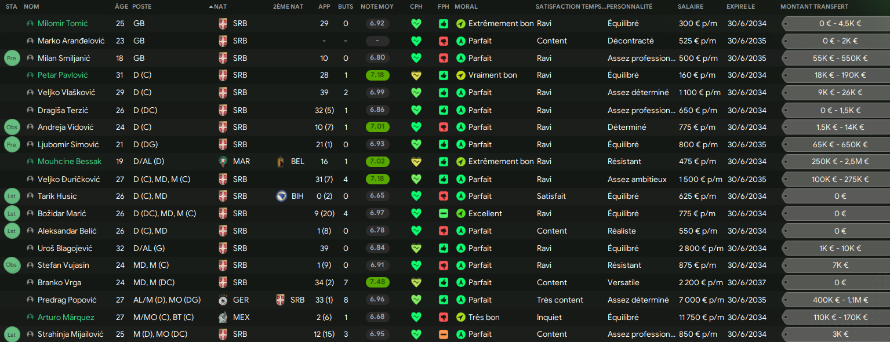Click yellow condition heart for Petar Pavlović
Viewport: 890px width, 342px height.
click(416, 75)
